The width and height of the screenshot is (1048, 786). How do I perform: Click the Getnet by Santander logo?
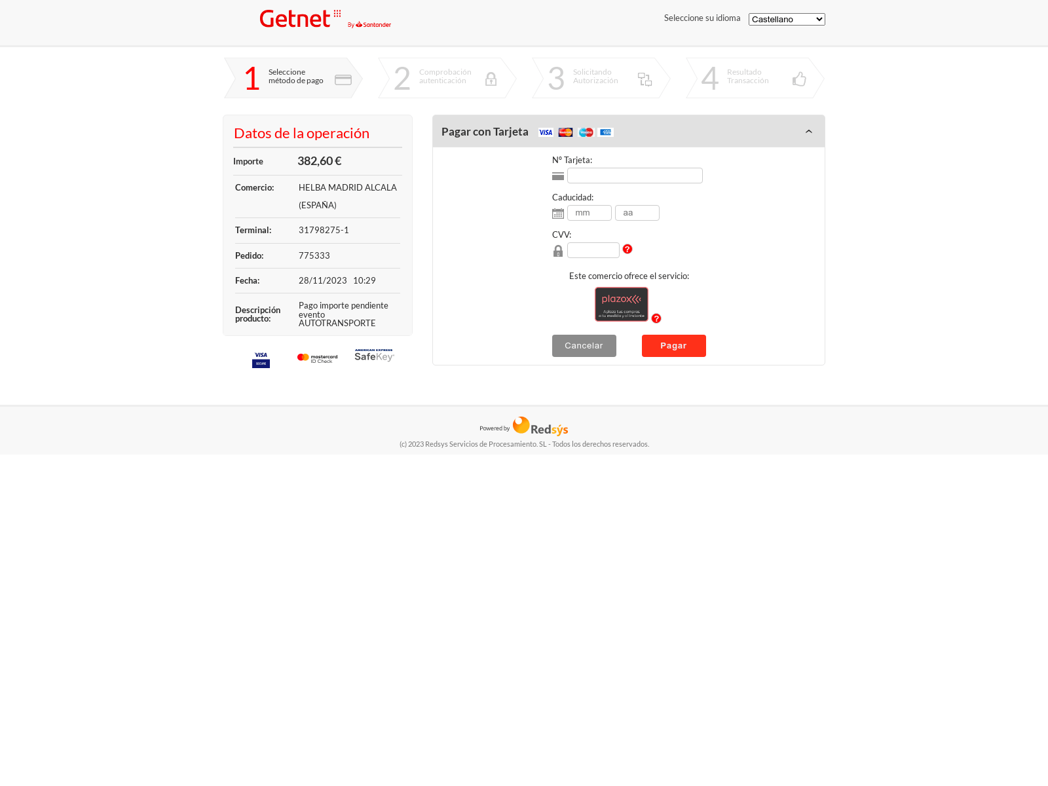pyautogui.click(x=326, y=19)
